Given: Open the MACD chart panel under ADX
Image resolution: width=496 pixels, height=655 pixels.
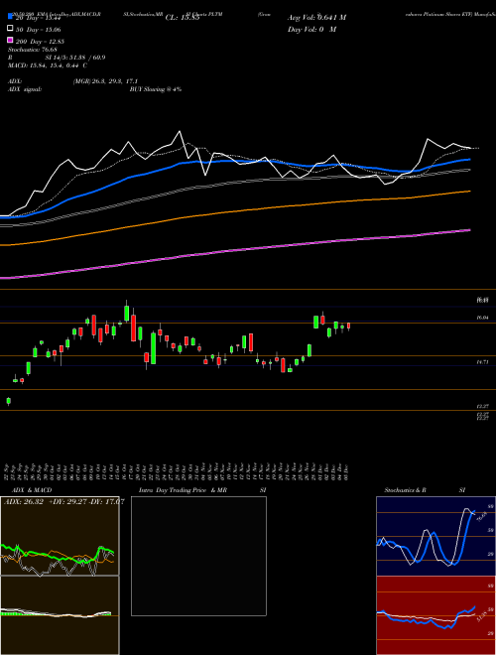Looking at the screenshot, I should coord(60,615).
